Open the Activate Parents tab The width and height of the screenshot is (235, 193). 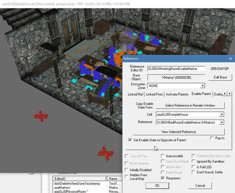(177, 94)
